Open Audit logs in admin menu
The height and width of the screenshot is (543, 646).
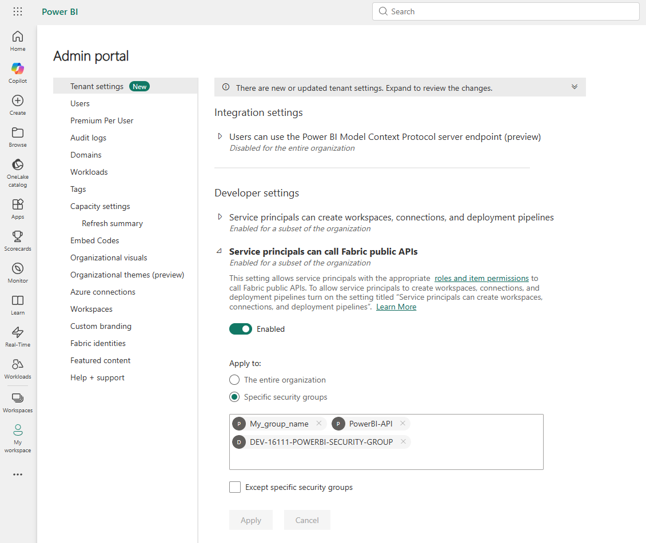(x=88, y=138)
